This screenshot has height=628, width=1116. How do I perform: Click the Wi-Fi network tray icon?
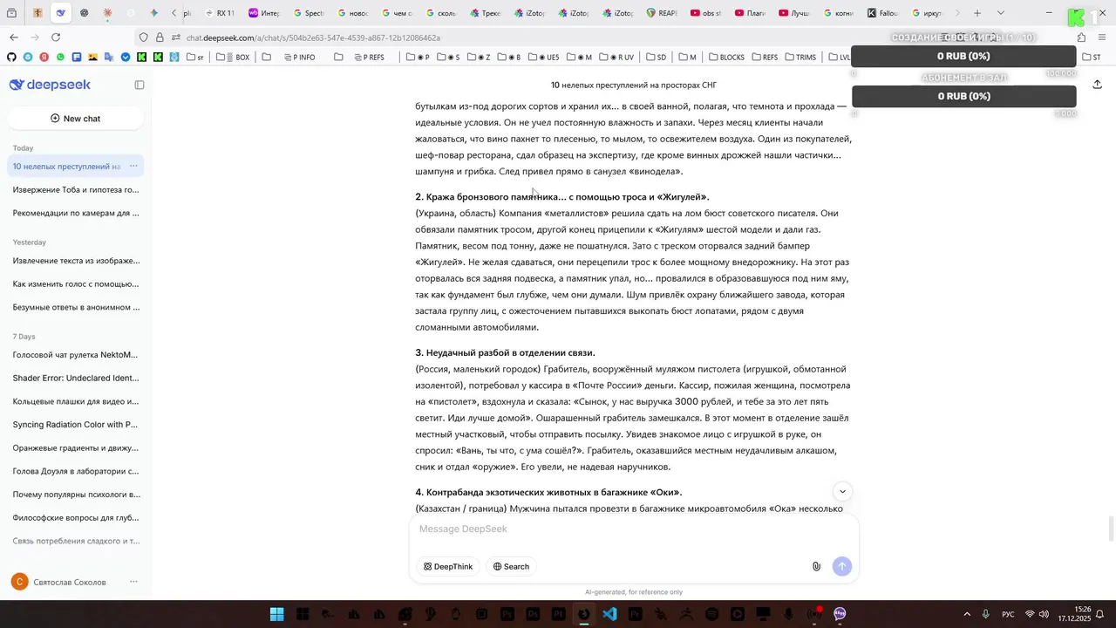pyautogui.click(x=1029, y=614)
